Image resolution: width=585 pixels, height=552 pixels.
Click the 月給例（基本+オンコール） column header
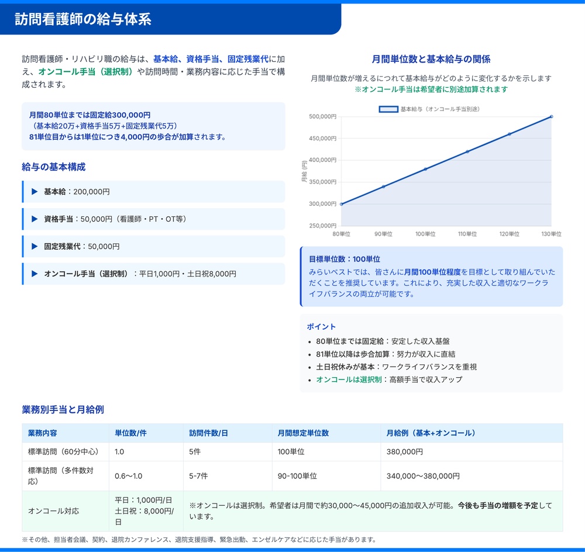(431, 433)
